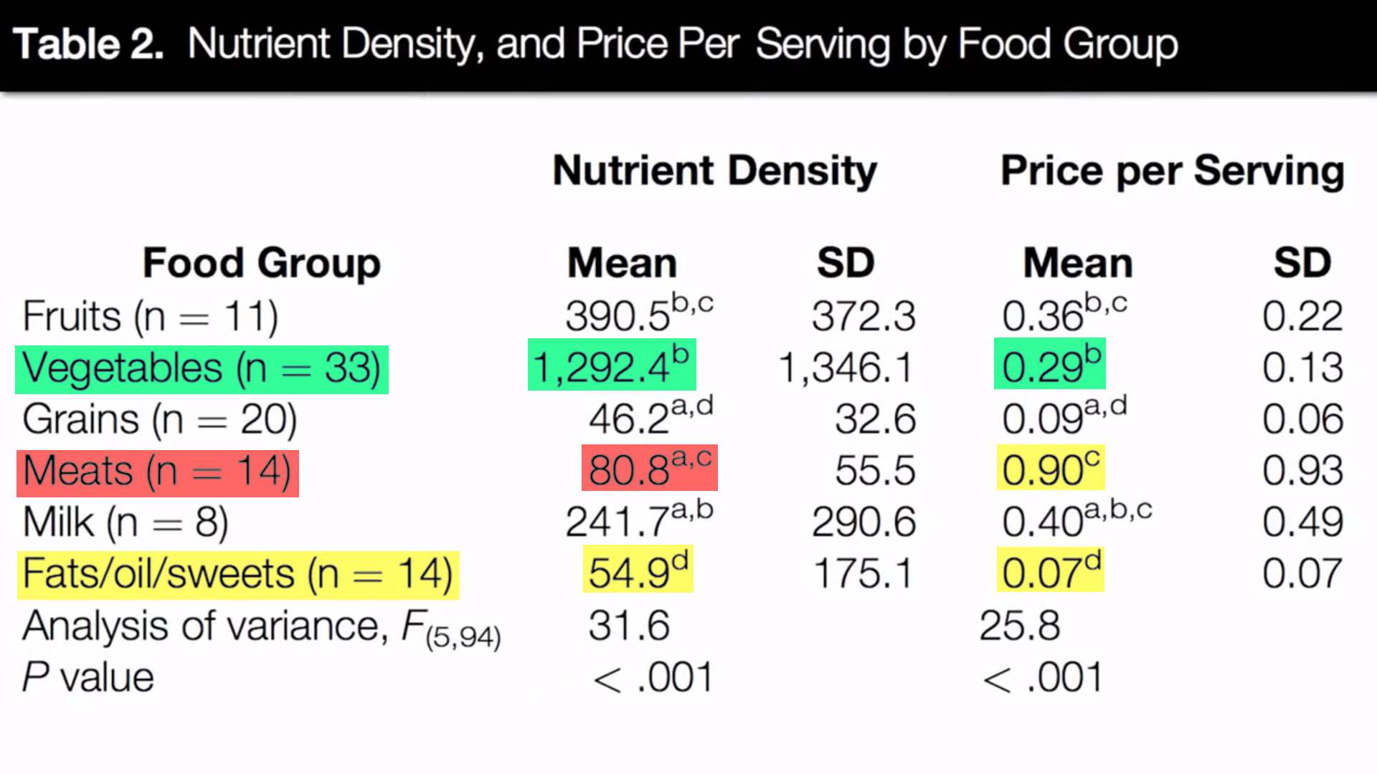The height and width of the screenshot is (774, 1377).
Task: Click the Table 2 title text
Action: point(595,44)
